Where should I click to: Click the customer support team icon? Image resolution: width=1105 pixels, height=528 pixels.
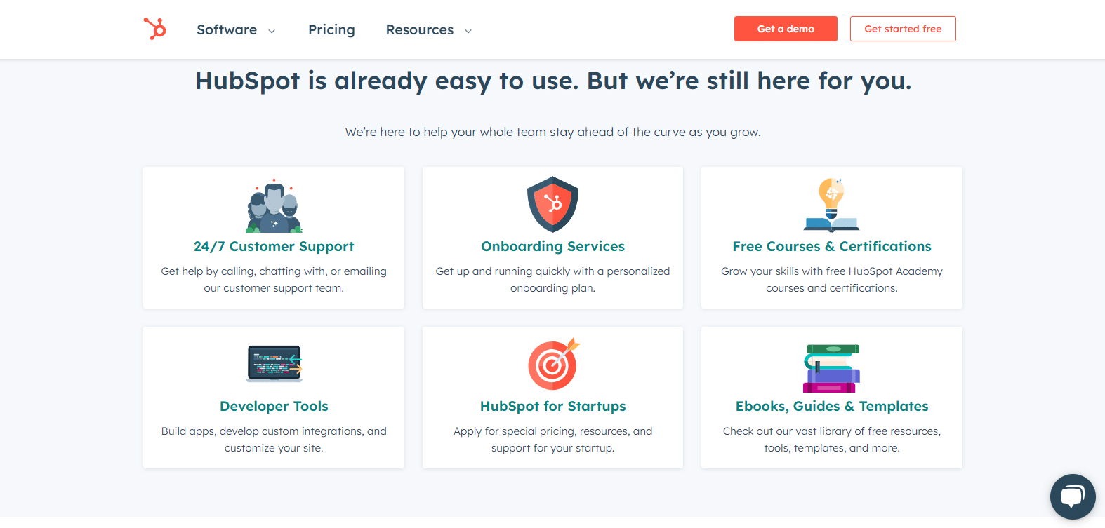point(274,205)
